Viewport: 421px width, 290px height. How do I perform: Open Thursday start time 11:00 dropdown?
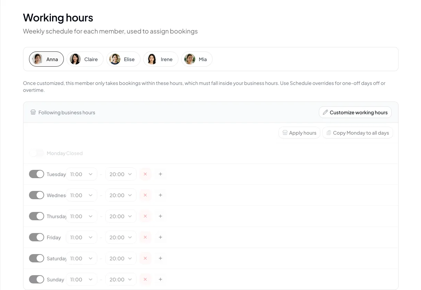pos(81,216)
